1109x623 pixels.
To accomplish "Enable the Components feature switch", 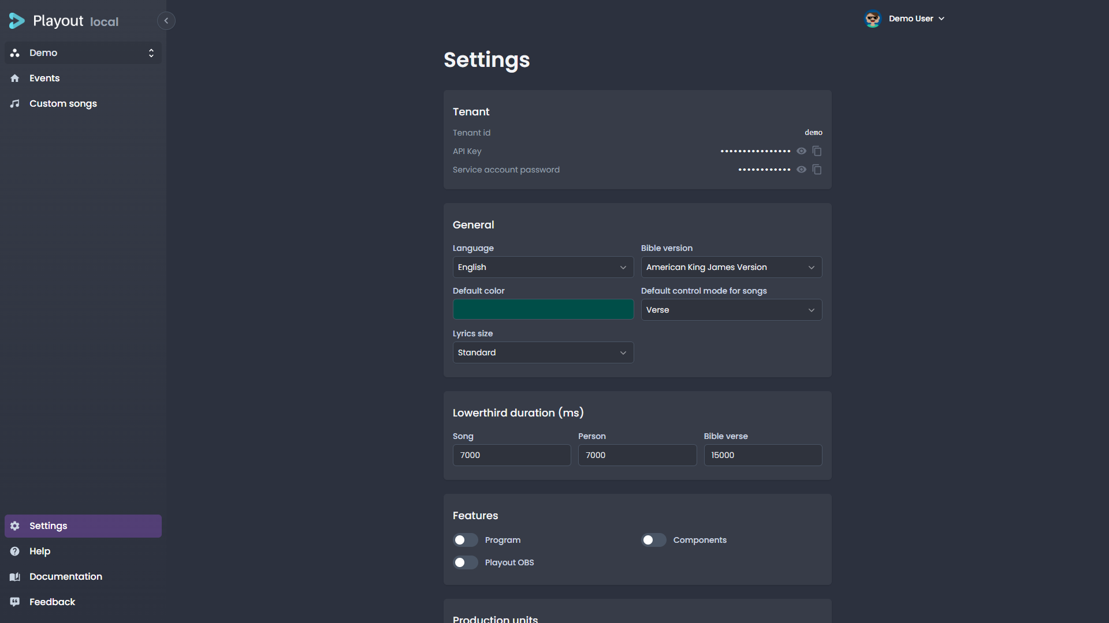I will point(654,540).
